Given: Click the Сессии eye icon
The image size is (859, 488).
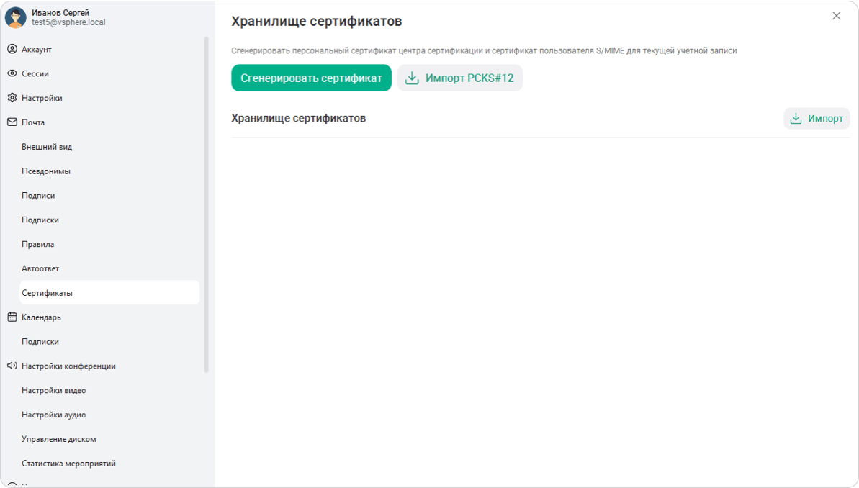Looking at the screenshot, I should 12,73.
